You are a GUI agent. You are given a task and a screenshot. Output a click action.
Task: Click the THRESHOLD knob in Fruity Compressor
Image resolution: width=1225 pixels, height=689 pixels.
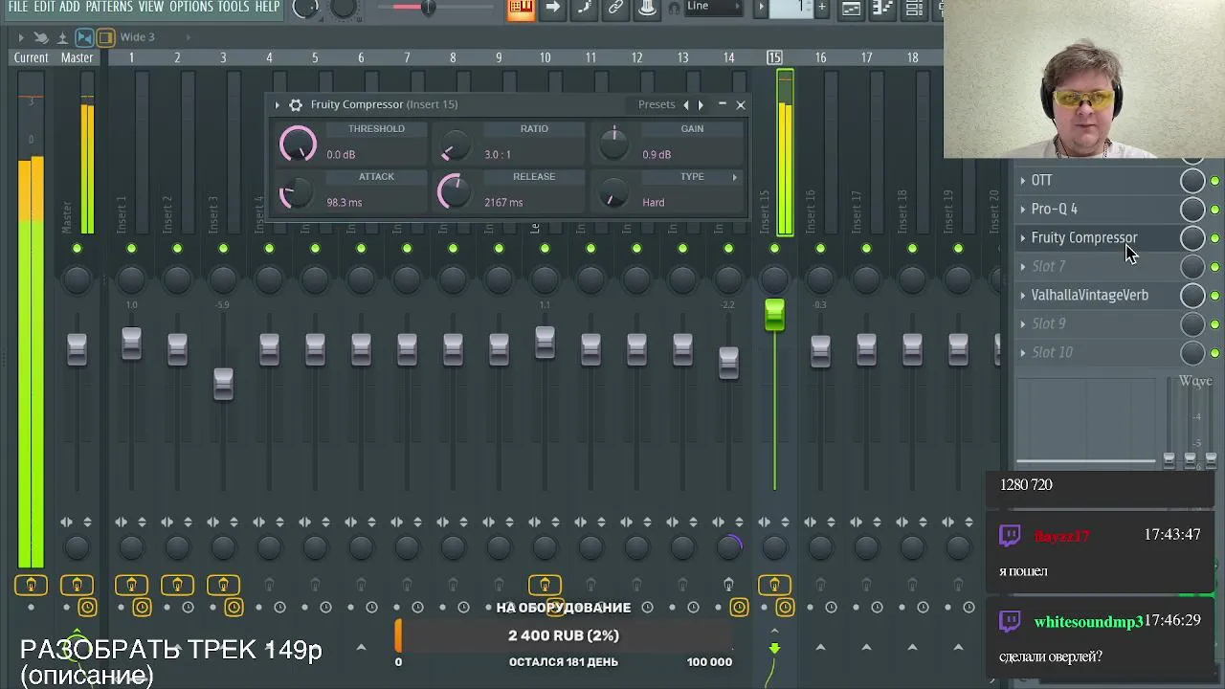click(x=298, y=144)
